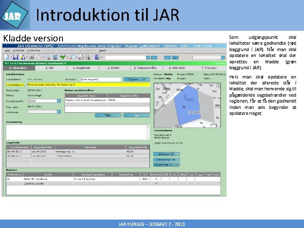Click the toolbar icon right of save
304x228 pixels.
pyautogui.click(x=23, y=57)
